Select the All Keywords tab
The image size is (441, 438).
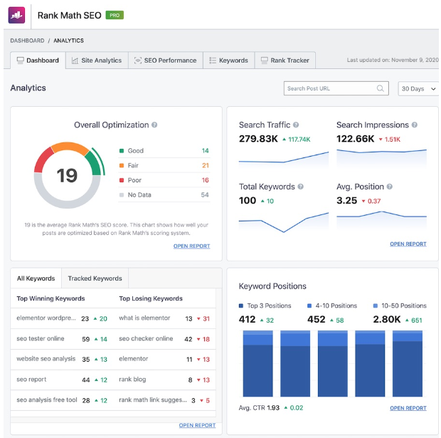36,278
